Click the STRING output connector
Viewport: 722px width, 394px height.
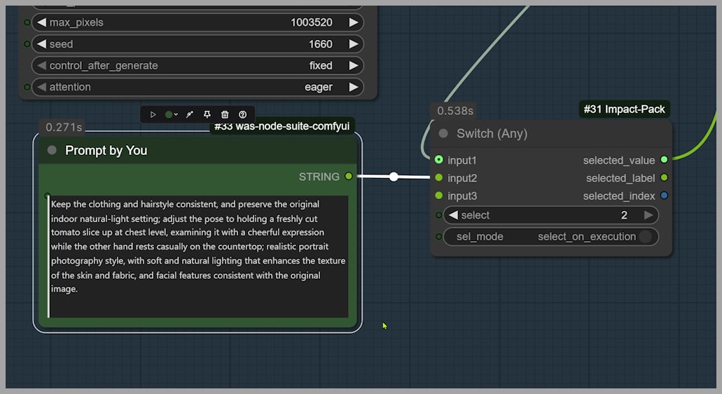click(349, 177)
